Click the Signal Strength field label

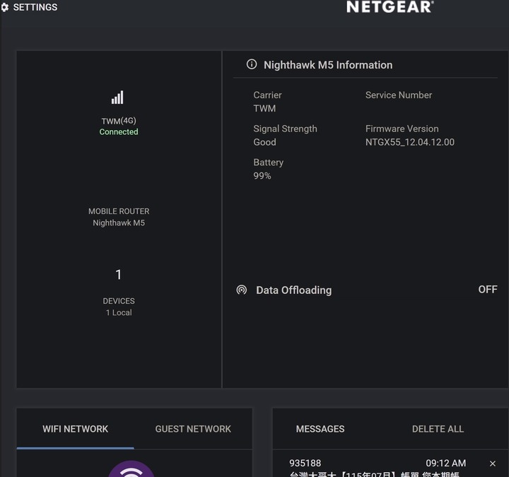(x=285, y=129)
